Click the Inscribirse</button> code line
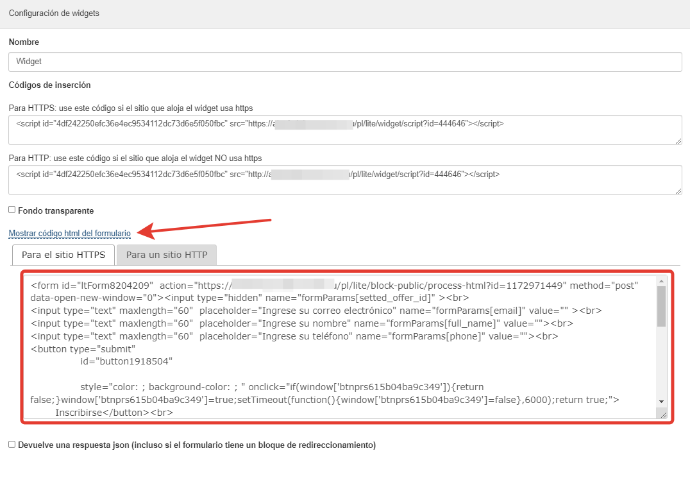690x480 pixels. pos(114,413)
